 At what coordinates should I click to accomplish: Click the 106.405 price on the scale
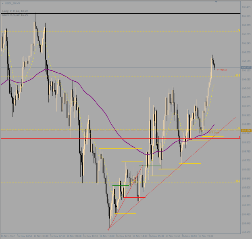(x=246, y=7)
